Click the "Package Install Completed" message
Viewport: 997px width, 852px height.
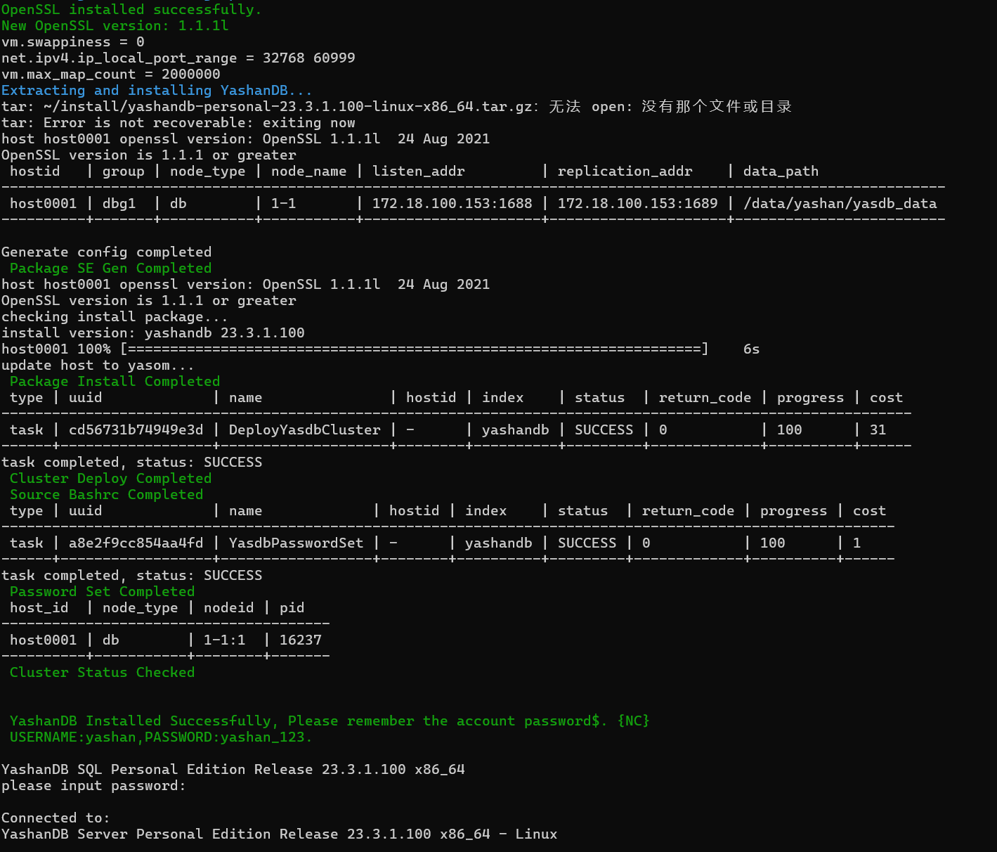click(x=115, y=382)
